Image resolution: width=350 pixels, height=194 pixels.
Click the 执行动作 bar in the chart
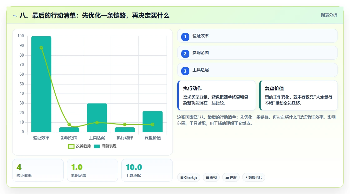click(x=125, y=130)
